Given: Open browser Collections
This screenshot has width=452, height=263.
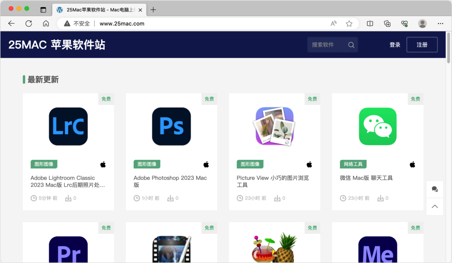Looking at the screenshot, I should 387,24.
